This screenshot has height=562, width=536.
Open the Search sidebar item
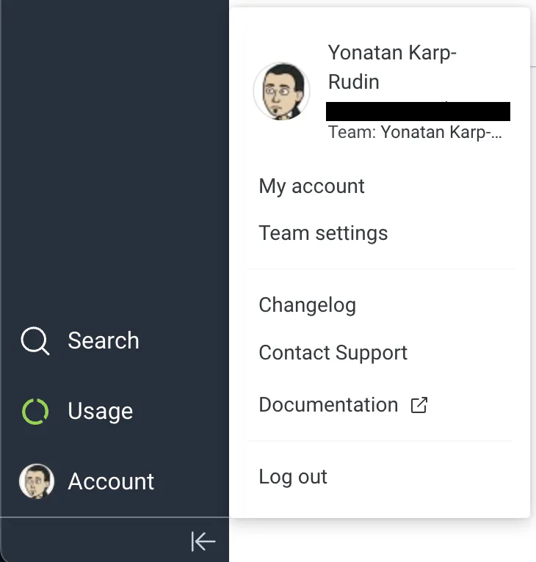[x=103, y=341]
